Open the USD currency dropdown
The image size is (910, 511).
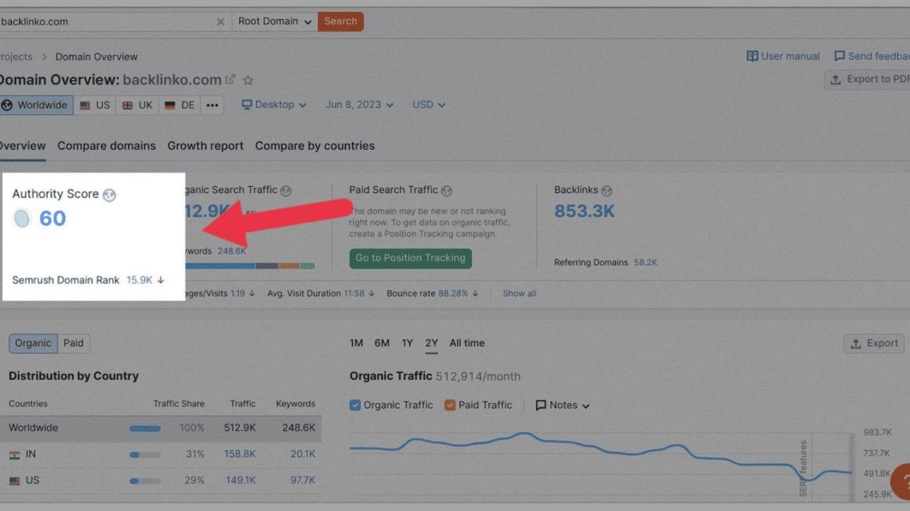click(x=429, y=105)
